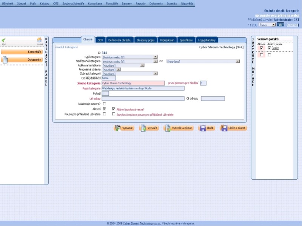
Task: Click the 'domů' home icon
Action: point(39,40)
